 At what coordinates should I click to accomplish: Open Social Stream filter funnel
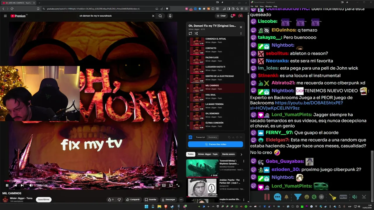tap(297, 197)
